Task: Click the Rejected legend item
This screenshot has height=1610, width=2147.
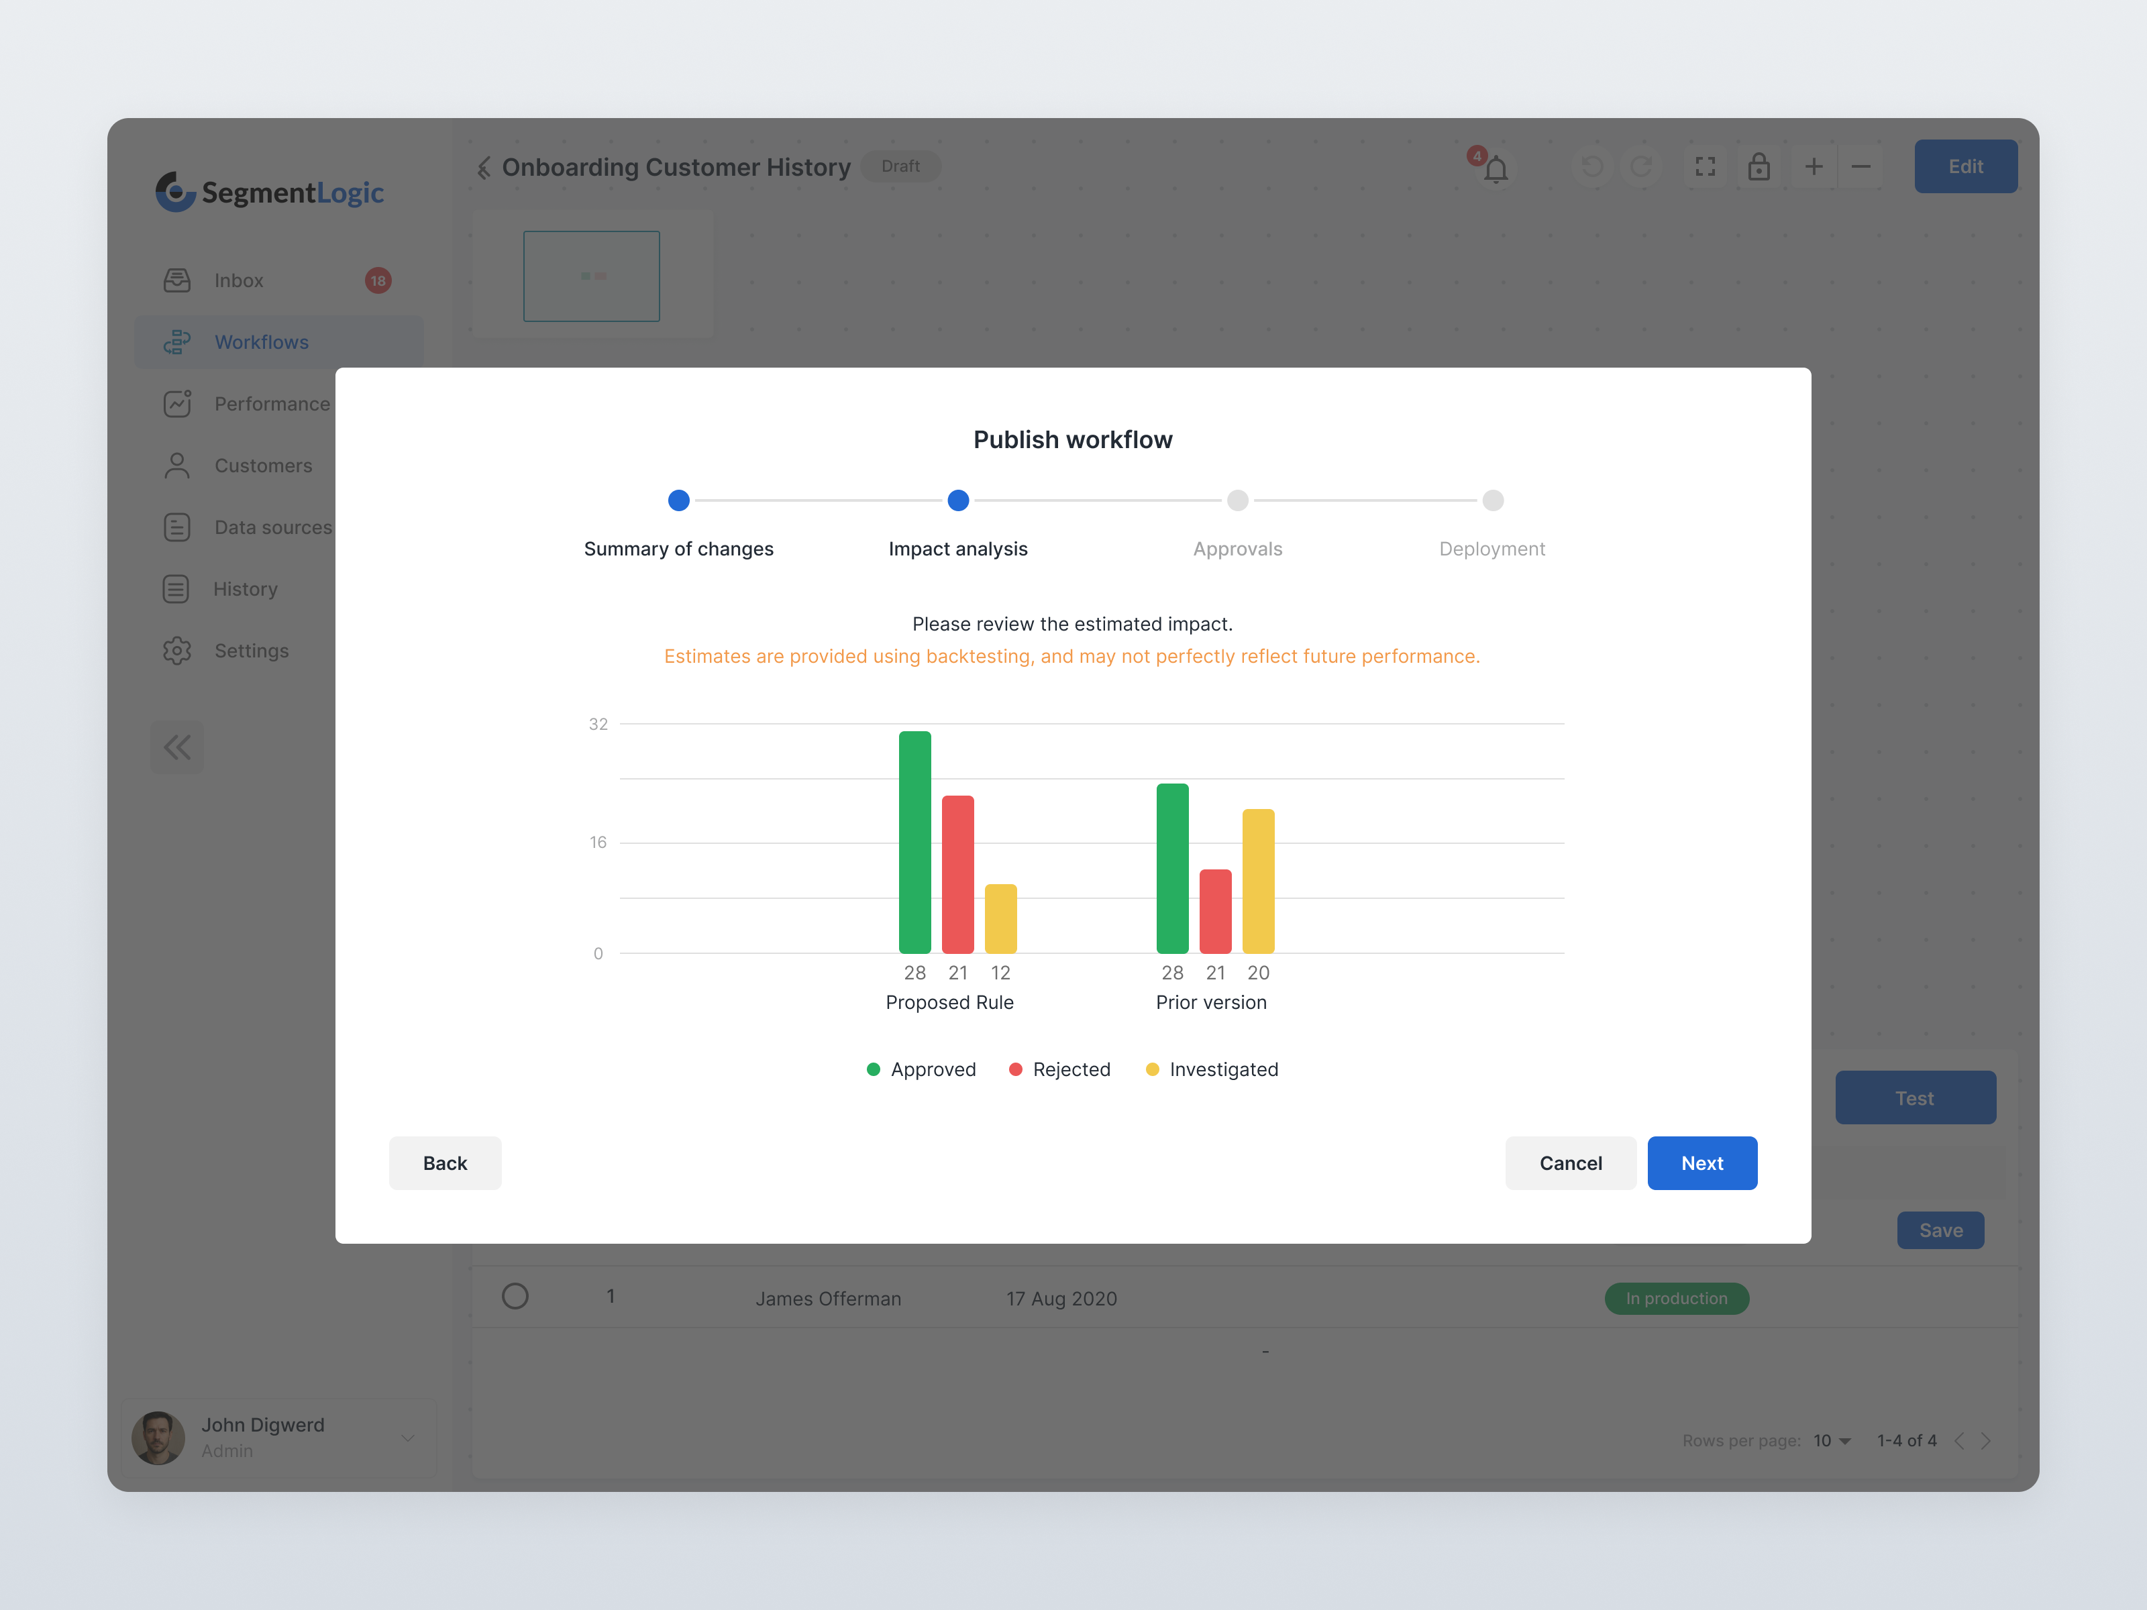Action: click(x=1060, y=1069)
